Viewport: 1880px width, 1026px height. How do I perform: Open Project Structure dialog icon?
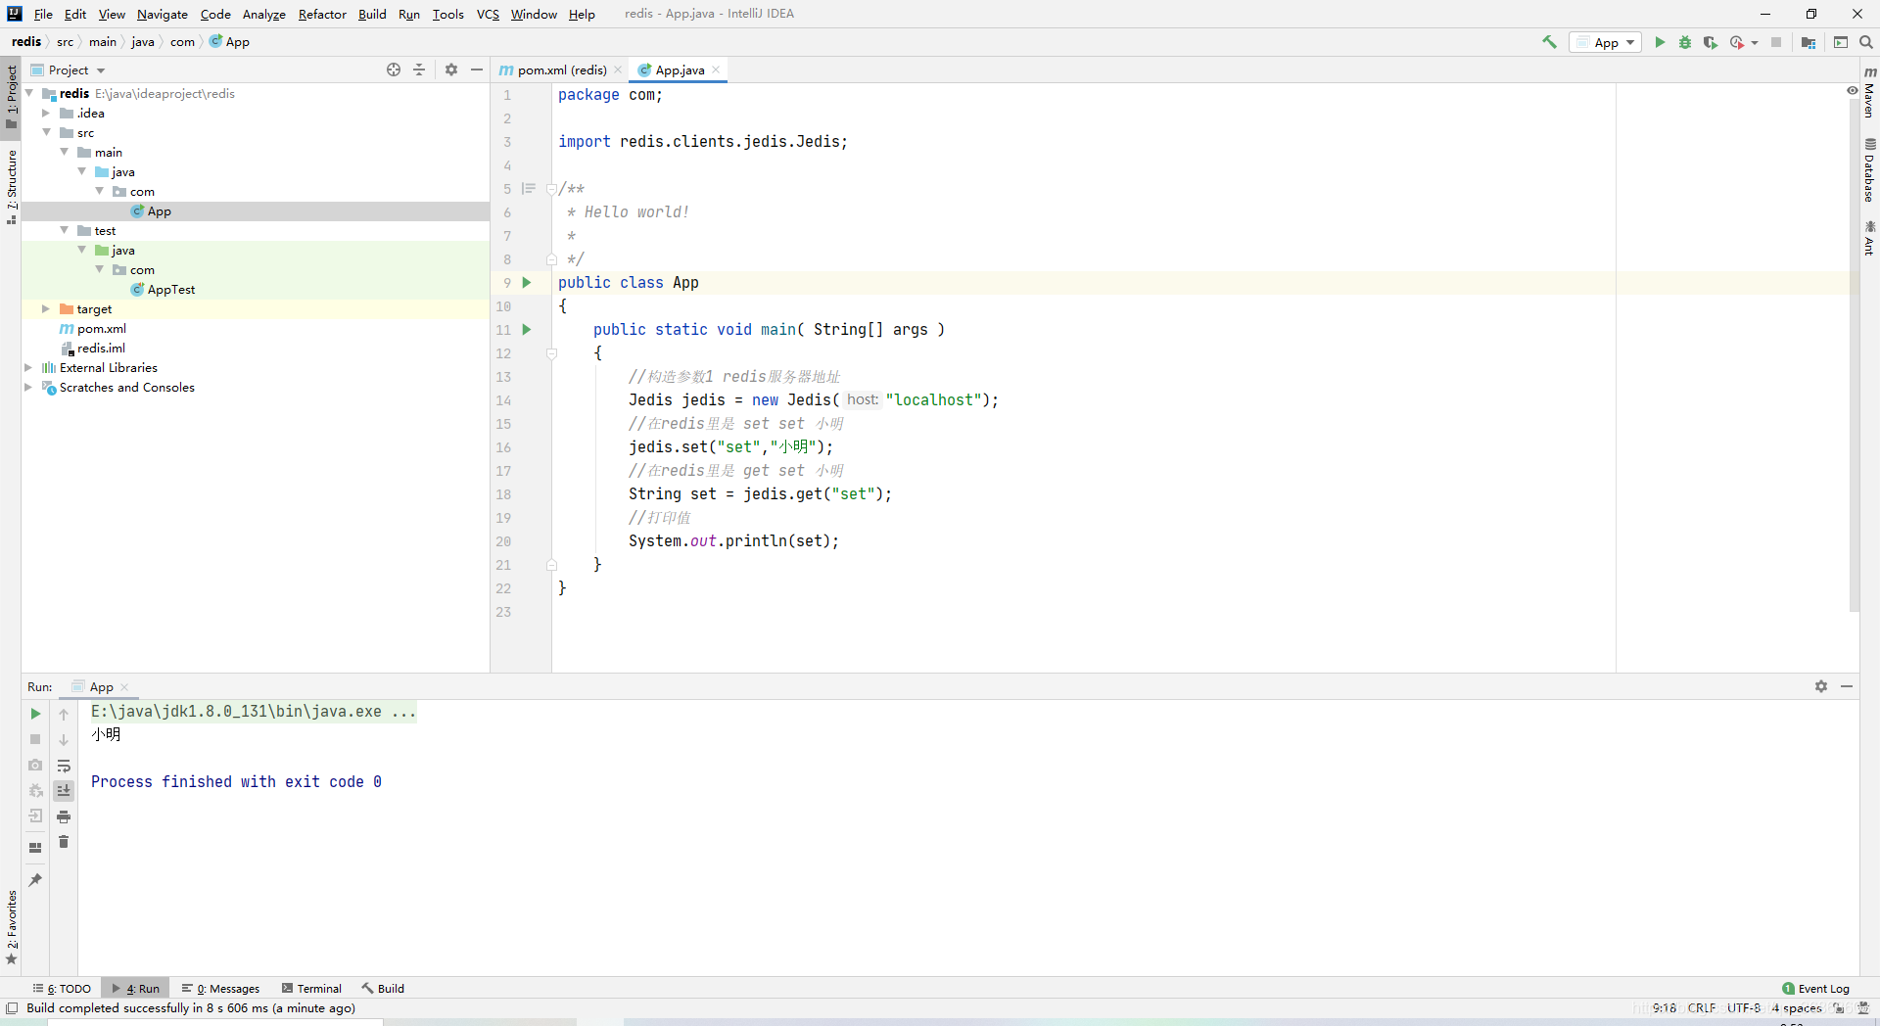1809,42
